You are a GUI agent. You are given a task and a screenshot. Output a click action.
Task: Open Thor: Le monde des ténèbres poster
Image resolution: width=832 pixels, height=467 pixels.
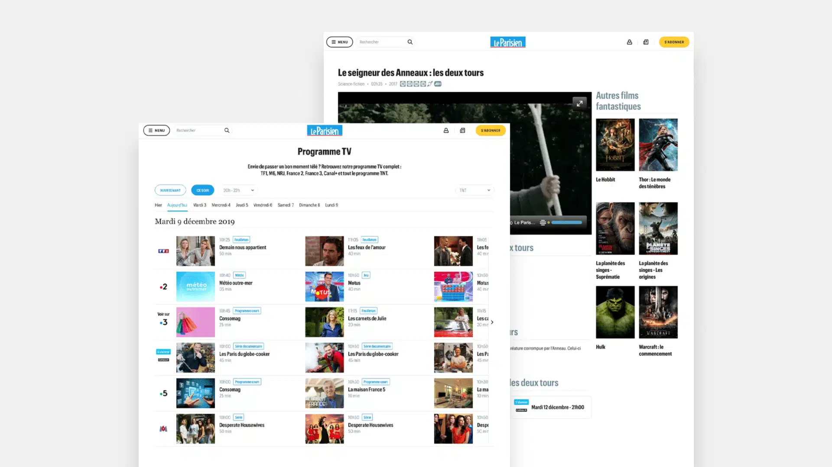point(658,145)
